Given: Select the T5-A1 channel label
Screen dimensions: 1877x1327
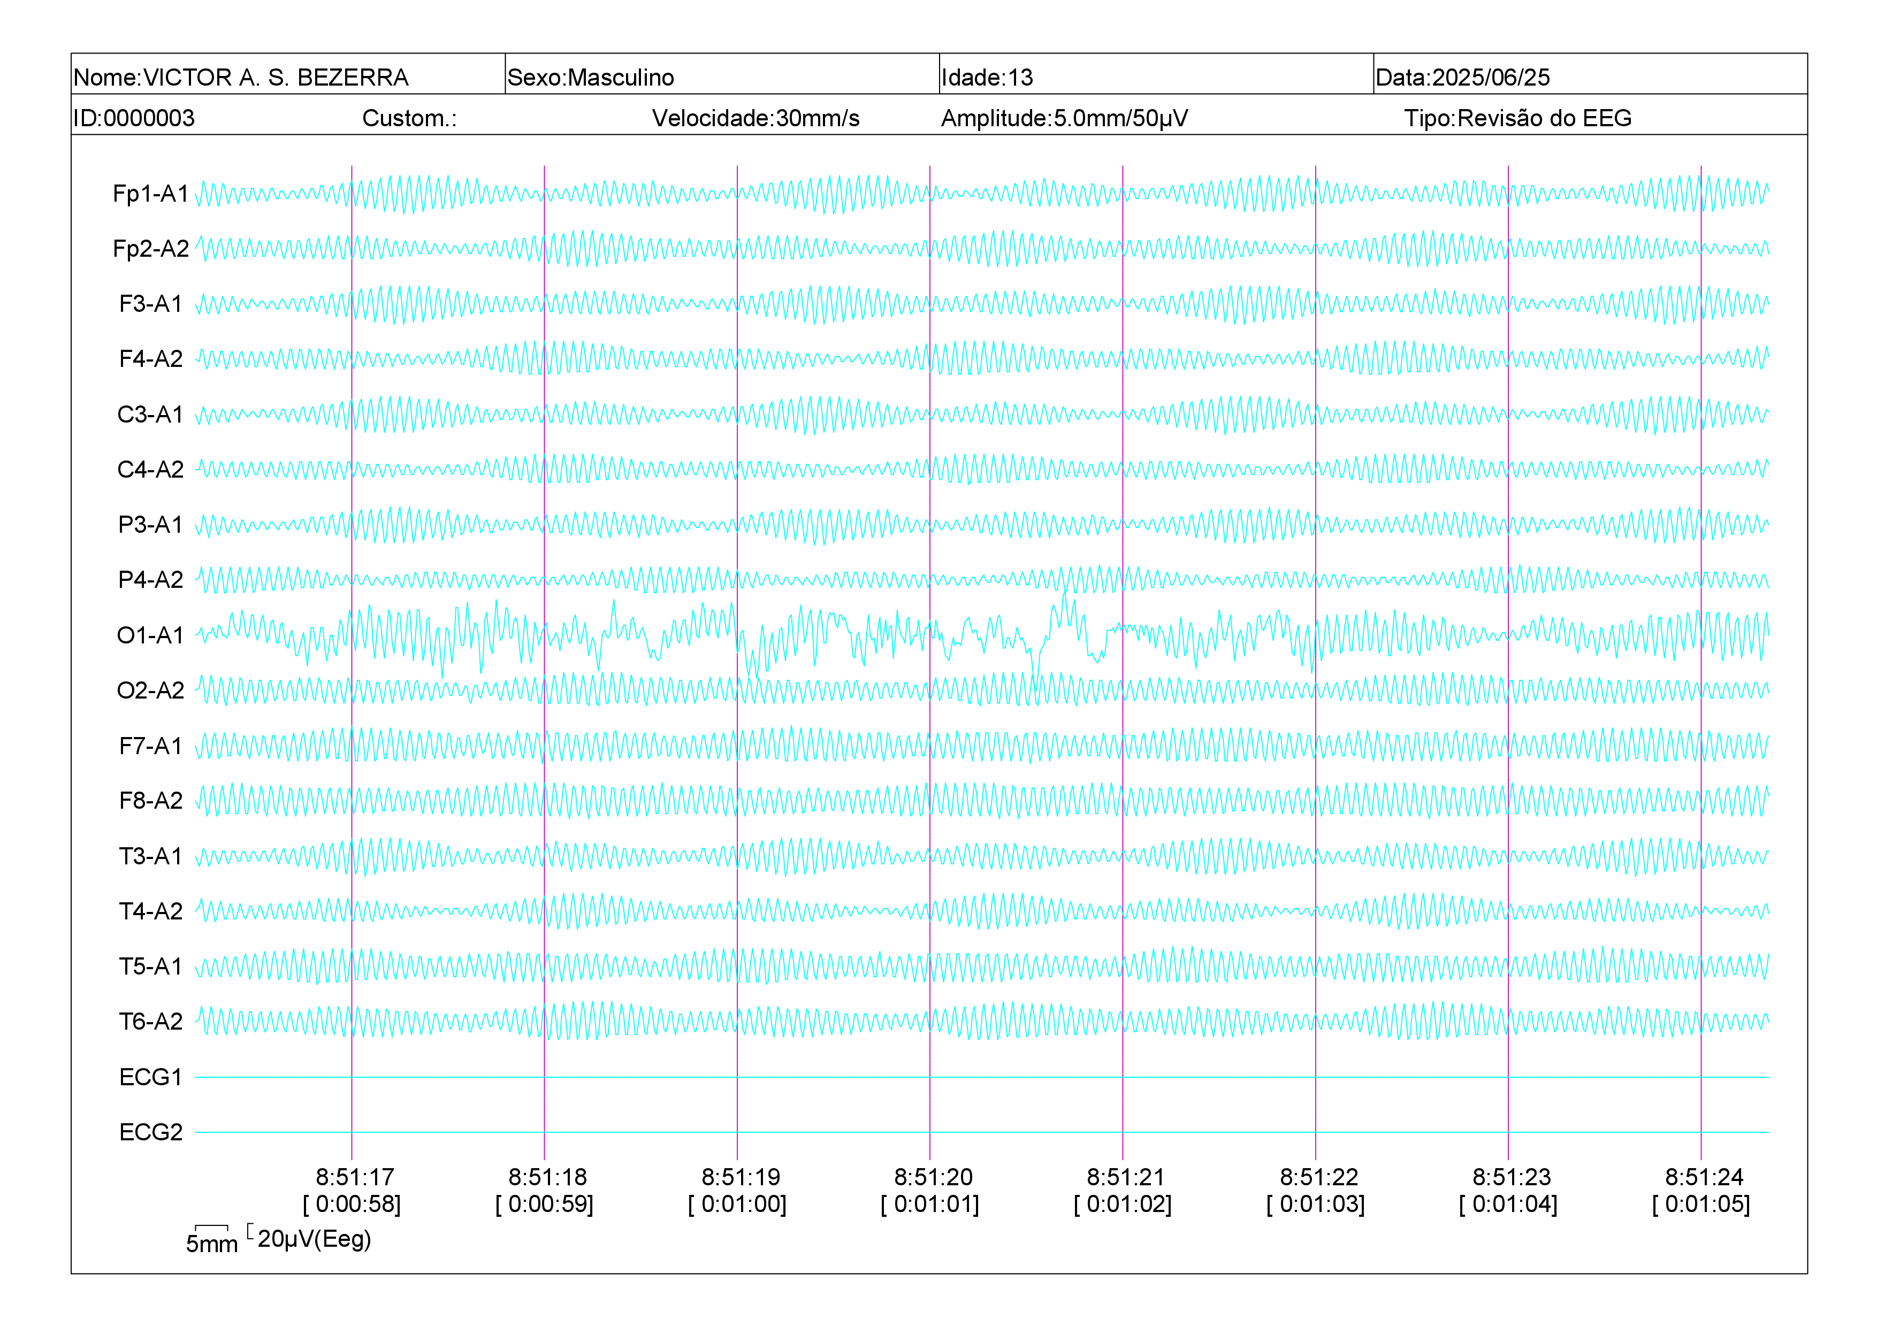Looking at the screenshot, I should click(x=151, y=967).
